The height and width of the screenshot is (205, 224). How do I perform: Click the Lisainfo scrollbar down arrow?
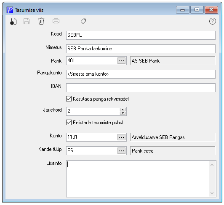tap(212, 193)
